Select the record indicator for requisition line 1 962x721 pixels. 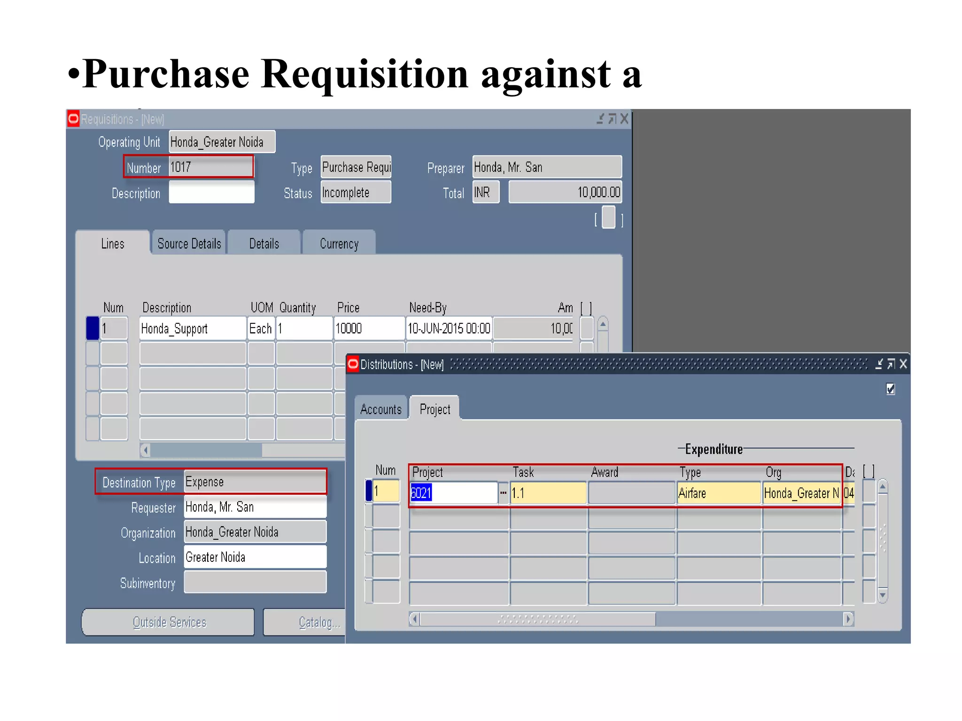coord(93,328)
